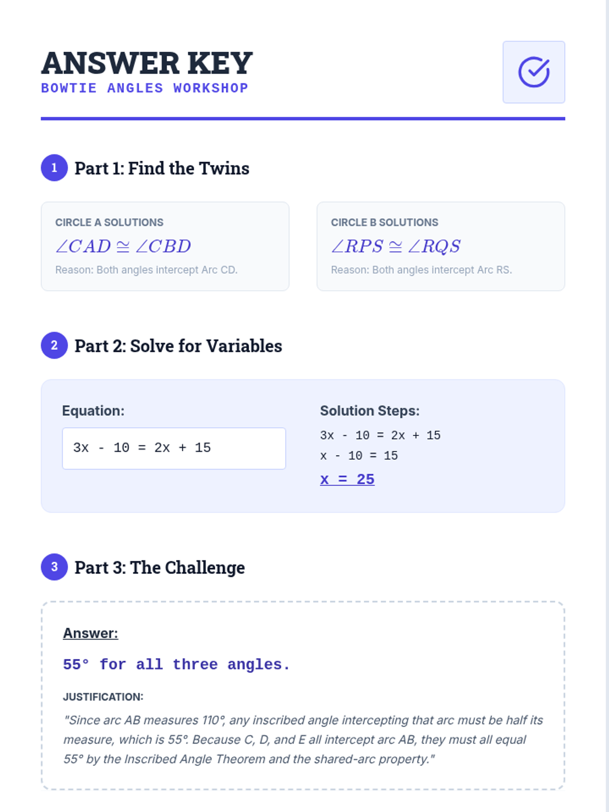Viewport: 609px width, 812px height.
Task: Click the Circle A Solutions card label
Action: point(109,222)
